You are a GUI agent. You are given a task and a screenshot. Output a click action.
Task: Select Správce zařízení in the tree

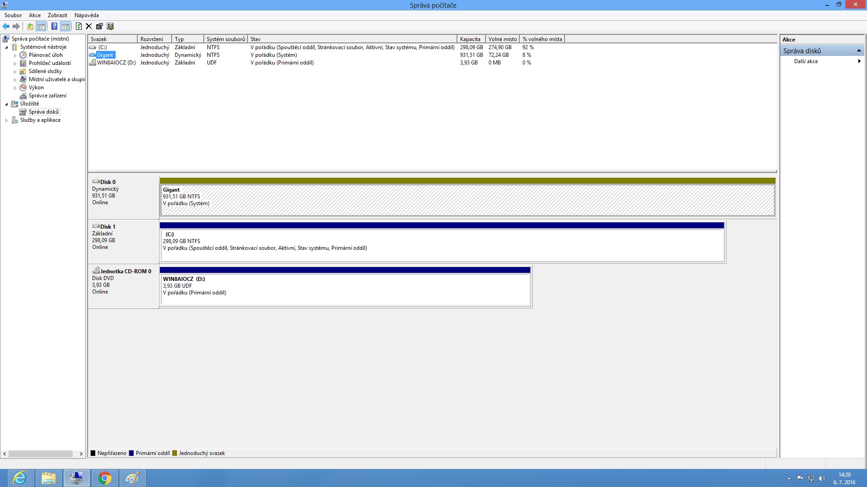point(47,96)
